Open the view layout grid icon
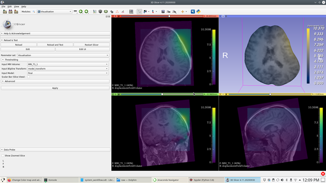Screen dimensions: 326x183 click(131, 12)
